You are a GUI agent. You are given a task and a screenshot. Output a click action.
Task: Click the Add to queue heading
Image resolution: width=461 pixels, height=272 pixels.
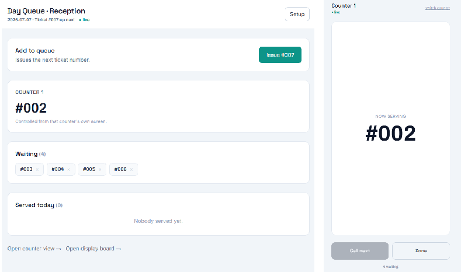[x=34, y=51]
